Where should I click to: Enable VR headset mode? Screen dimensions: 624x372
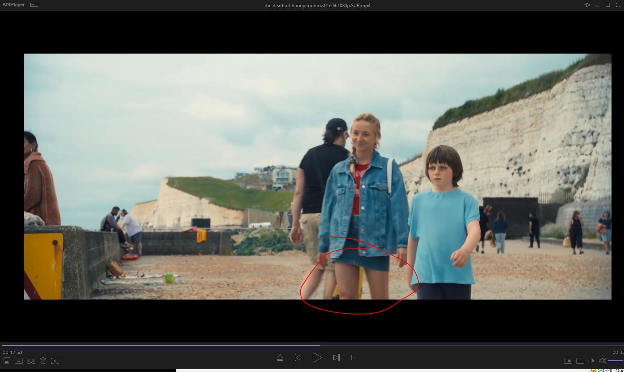31,361
